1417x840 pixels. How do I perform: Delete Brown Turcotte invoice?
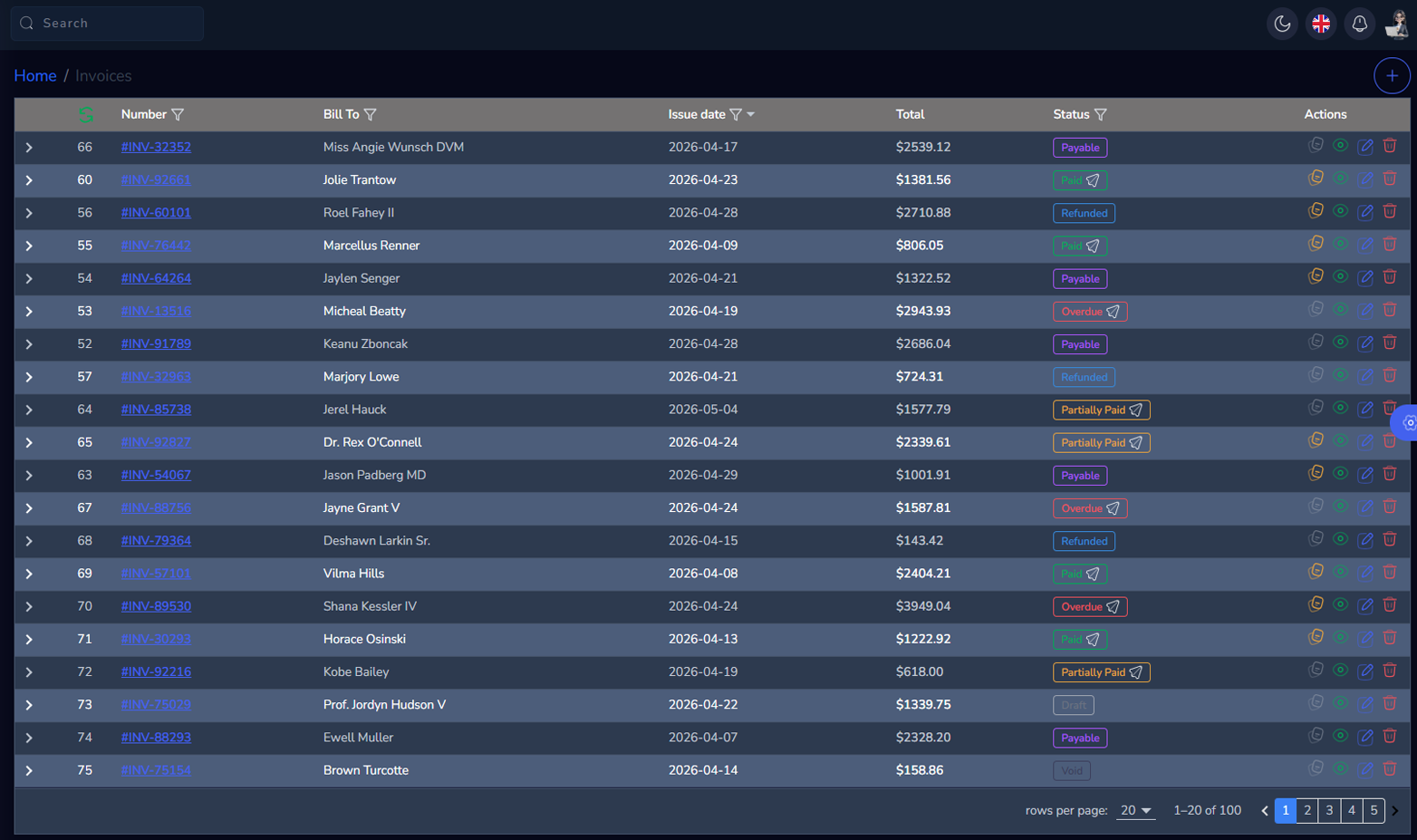pyautogui.click(x=1390, y=769)
